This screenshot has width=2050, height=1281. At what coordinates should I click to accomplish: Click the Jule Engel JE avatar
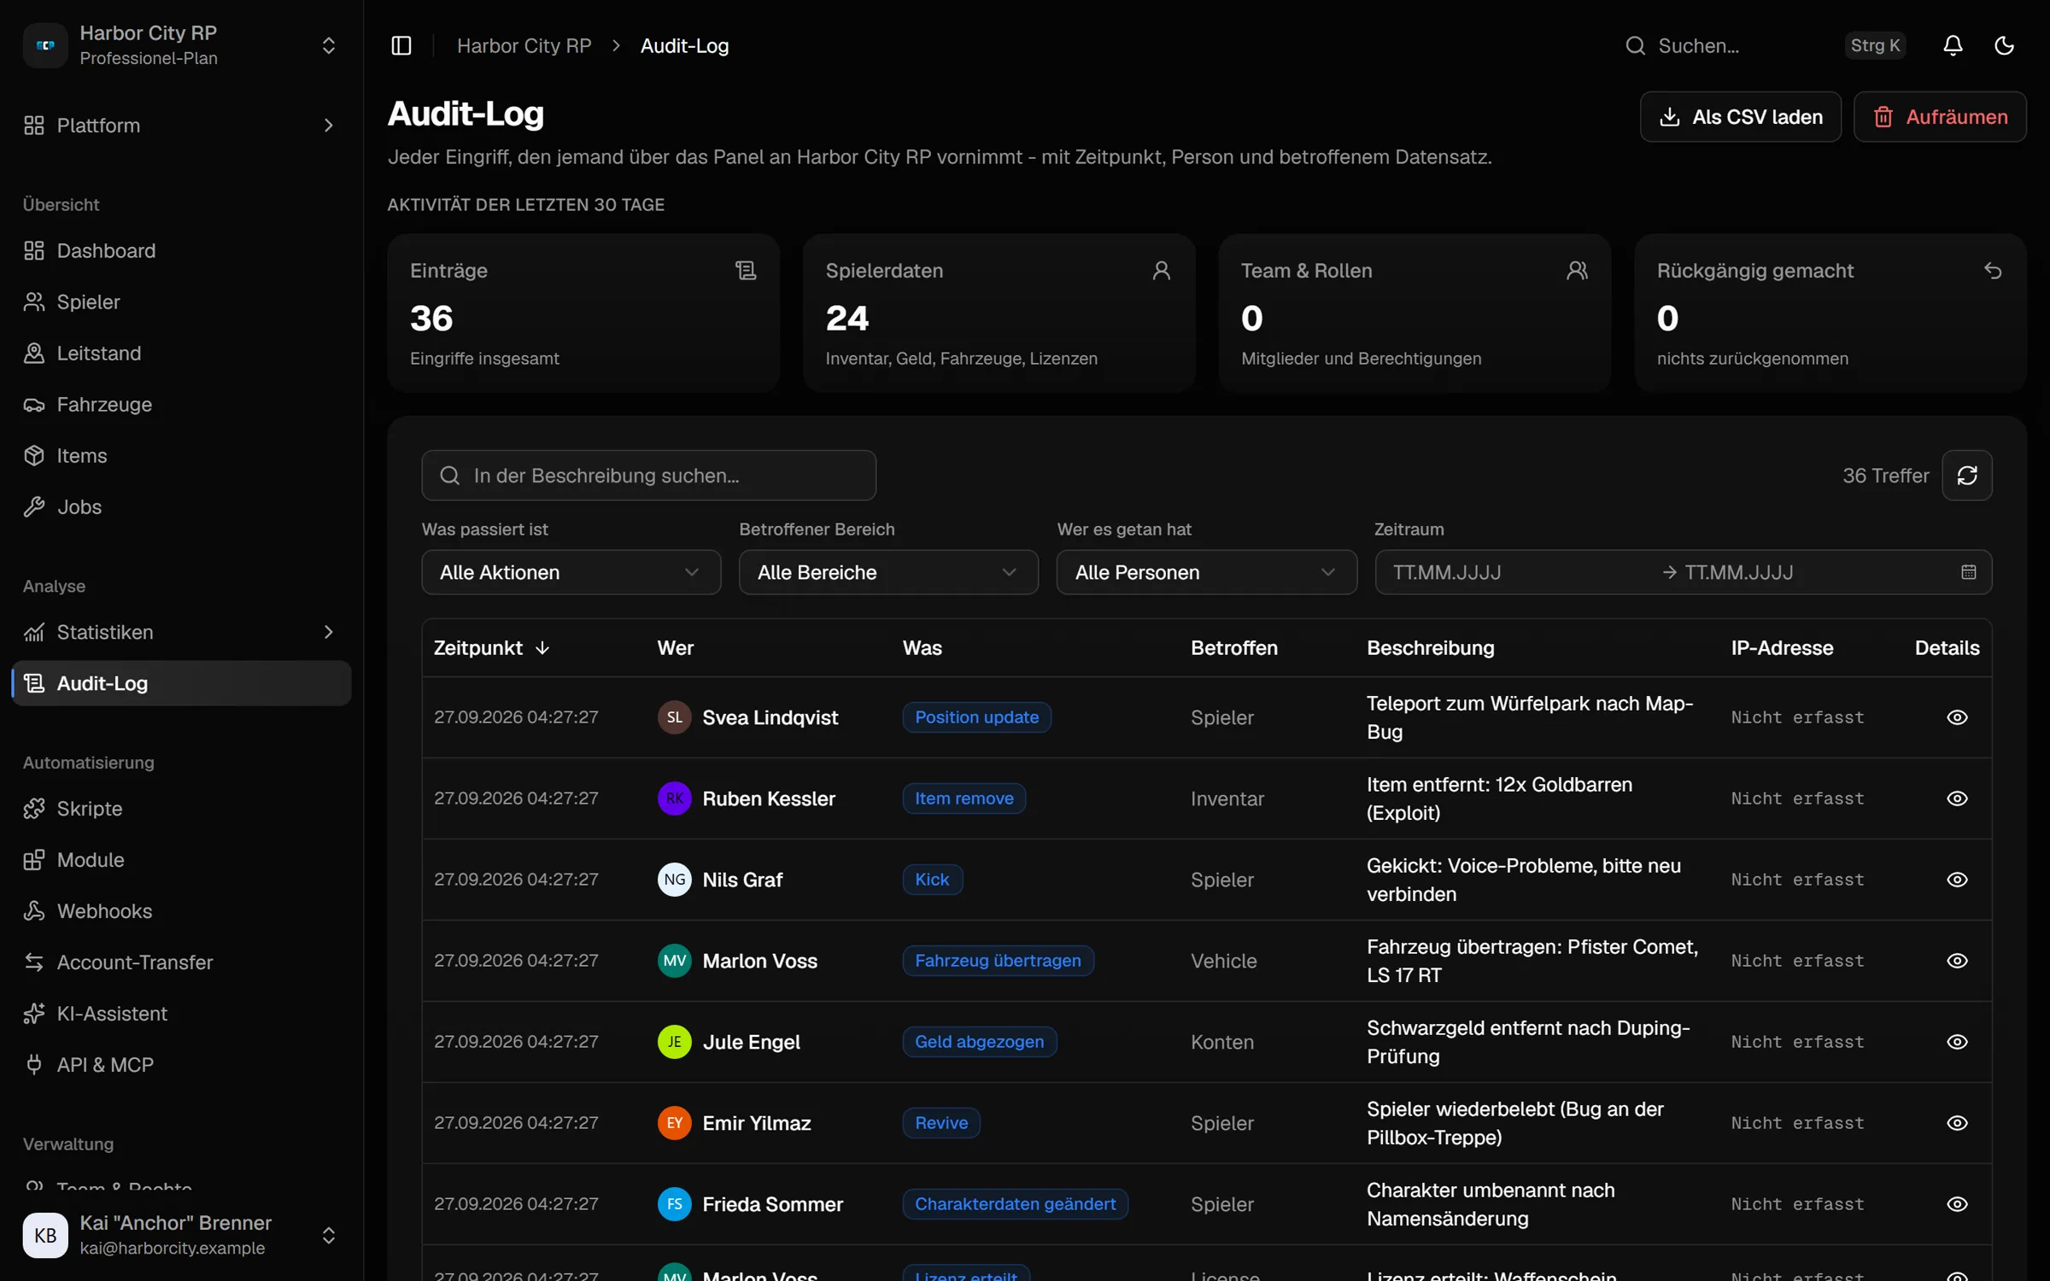tap(675, 1042)
